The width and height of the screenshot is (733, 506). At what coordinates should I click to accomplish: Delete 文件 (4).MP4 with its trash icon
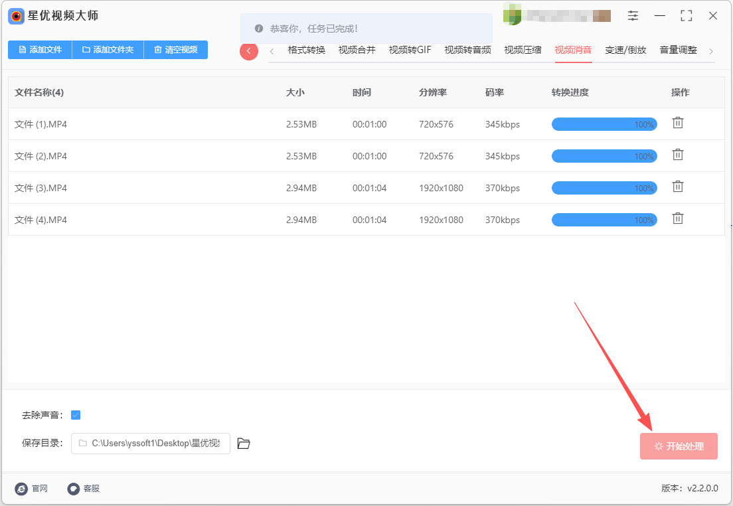tap(677, 218)
